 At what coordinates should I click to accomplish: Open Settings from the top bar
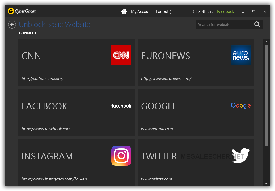pos(205,12)
